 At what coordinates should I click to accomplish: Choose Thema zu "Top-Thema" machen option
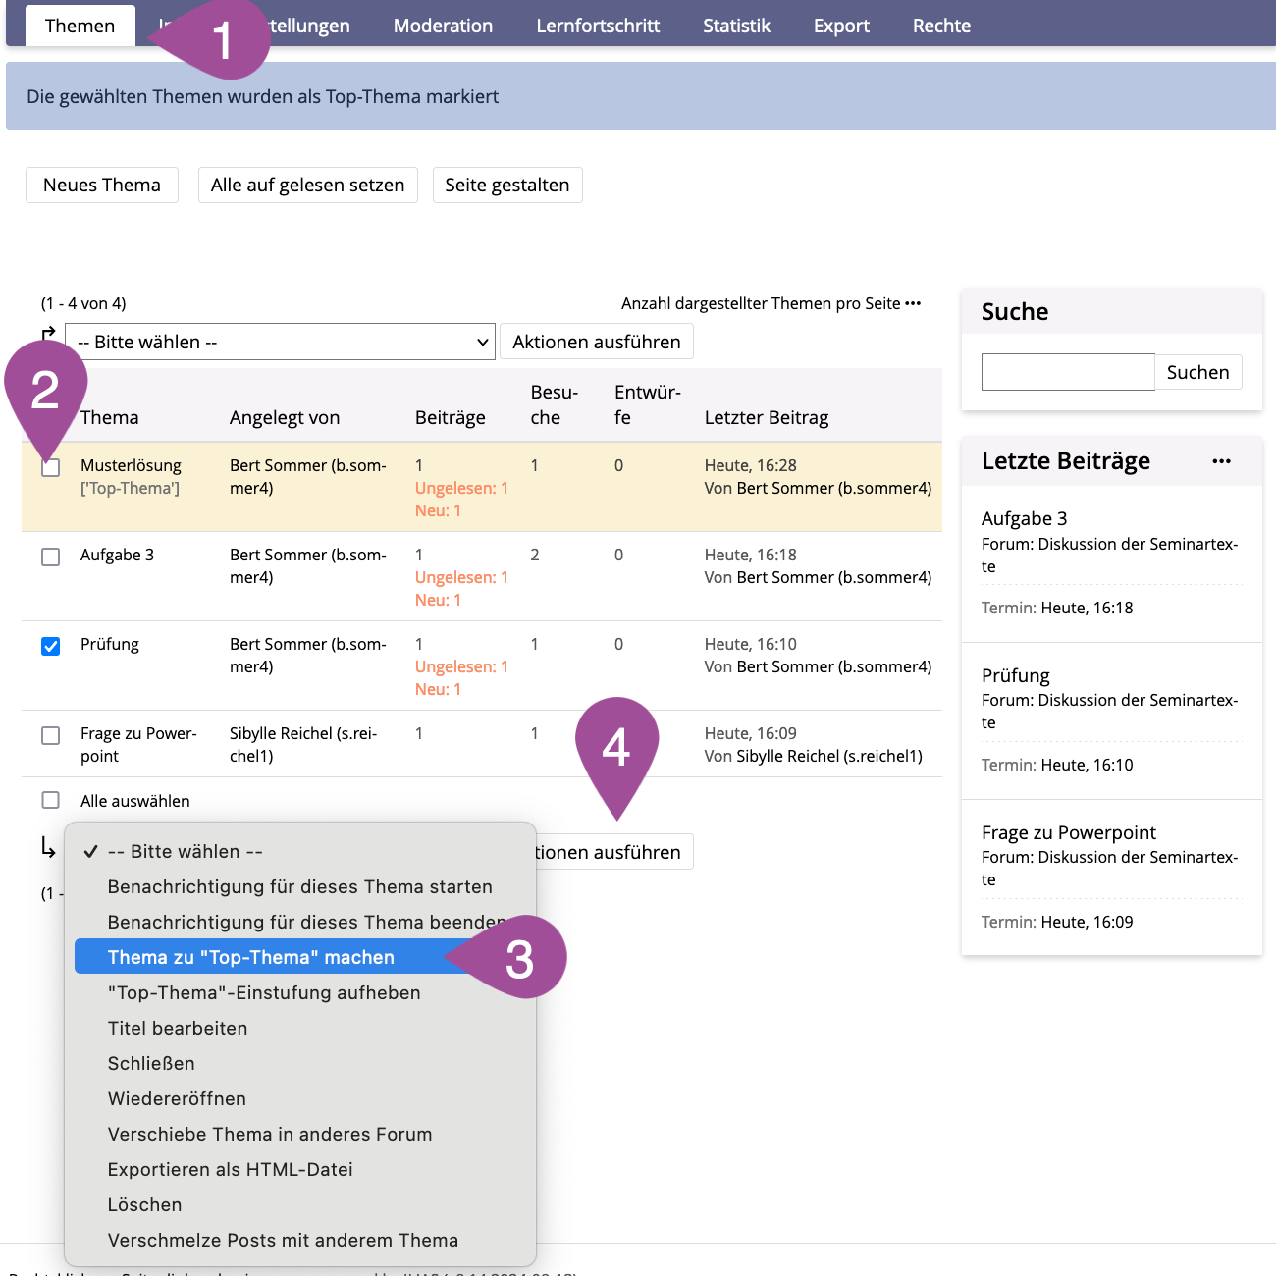coord(251,957)
